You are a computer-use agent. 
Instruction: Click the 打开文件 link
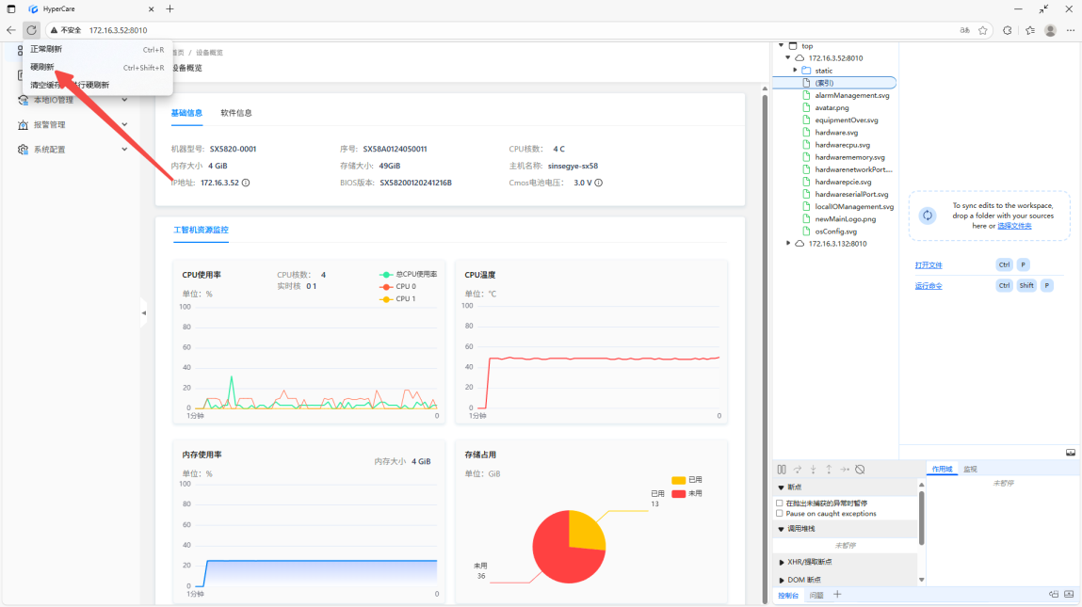929,265
